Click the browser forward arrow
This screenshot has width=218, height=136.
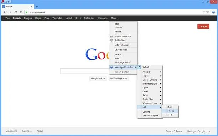tap(10, 12)
